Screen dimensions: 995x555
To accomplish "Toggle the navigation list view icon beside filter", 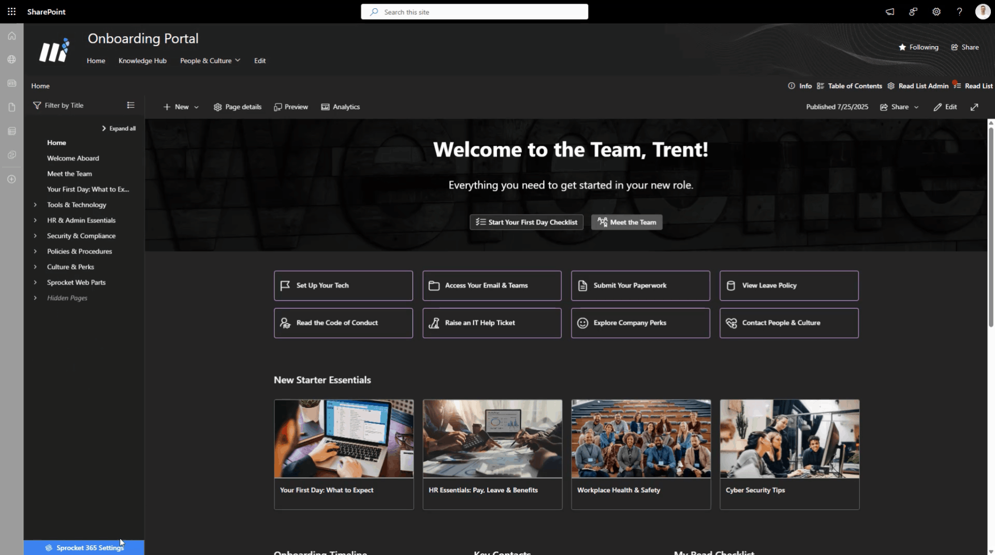I will pos(130,105).
